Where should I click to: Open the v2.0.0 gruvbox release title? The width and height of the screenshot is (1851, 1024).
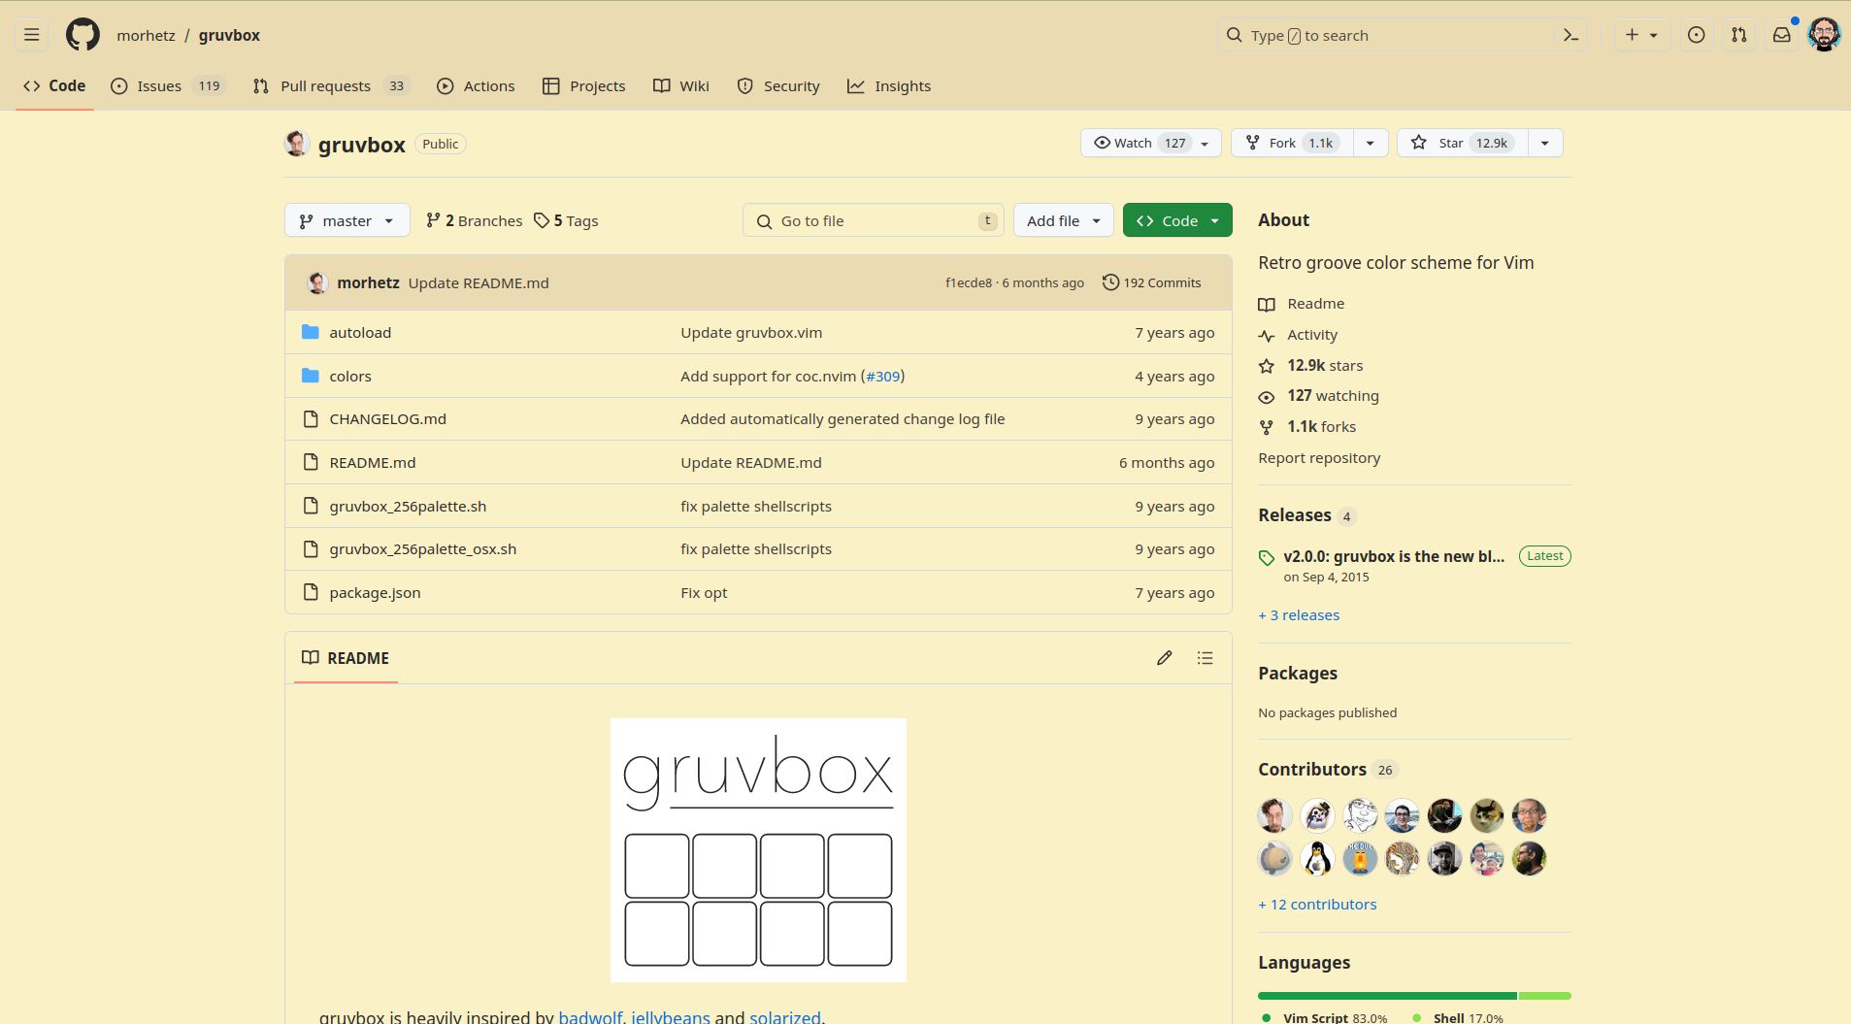pyautogui.click(x=1394, y=556)
